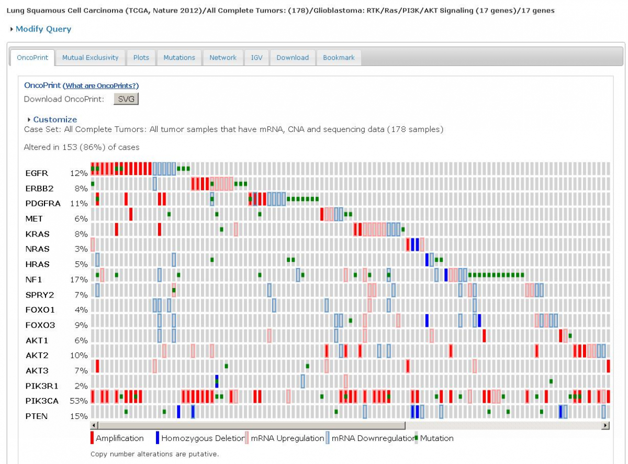Screen dimensions: 628x464
Task: Click the 17% value beside NF1
Action: [79, 280]
